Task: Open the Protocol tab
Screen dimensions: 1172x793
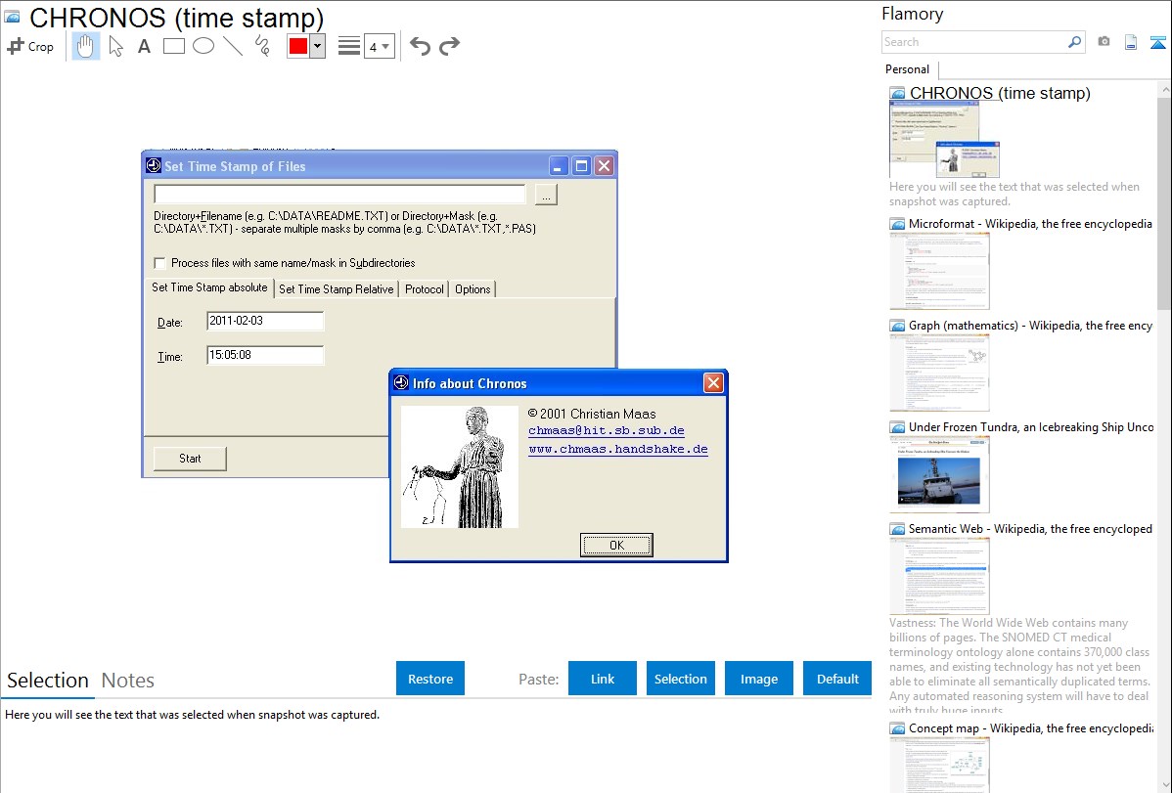Action: [x=424, y=289]
